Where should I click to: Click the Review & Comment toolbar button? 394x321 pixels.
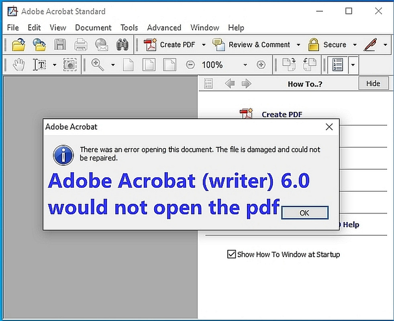(251, 45)
